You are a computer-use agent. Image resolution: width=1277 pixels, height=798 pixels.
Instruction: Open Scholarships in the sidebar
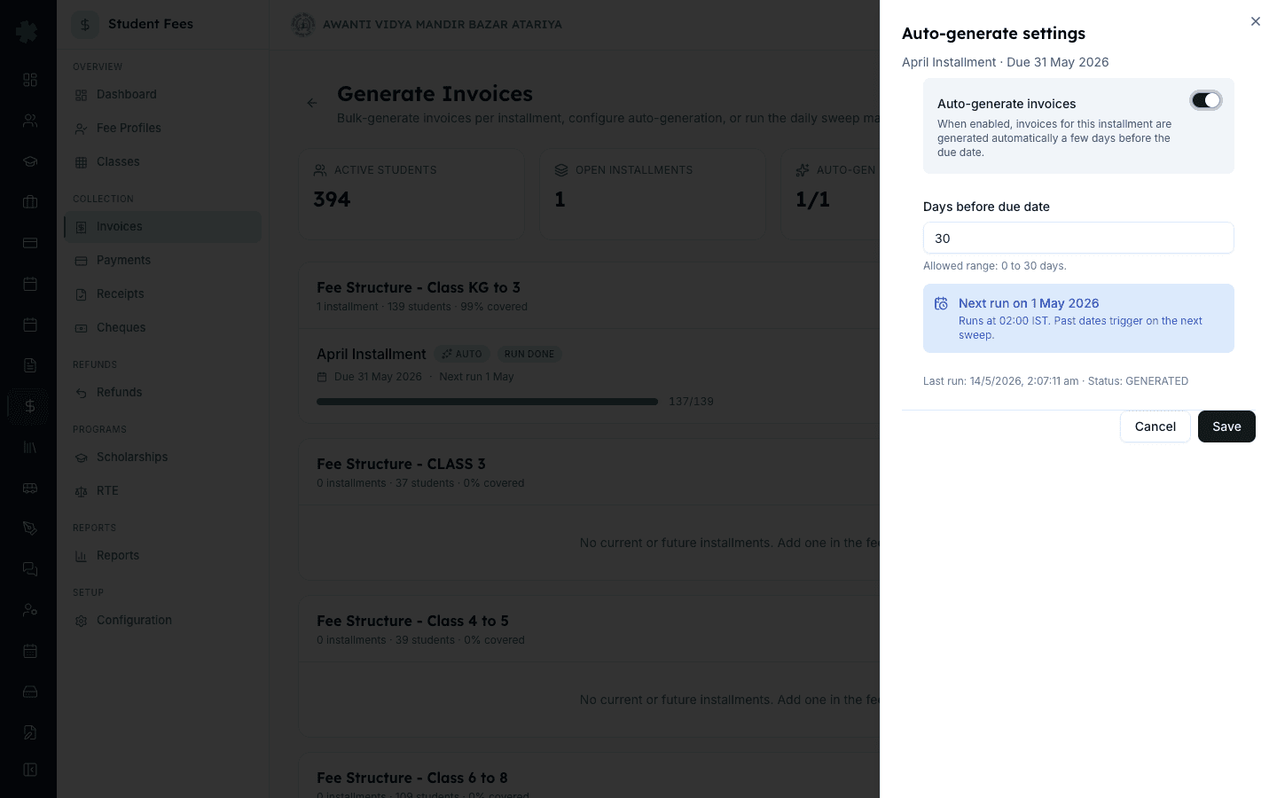pyautogui.click(x=162, y=458)
